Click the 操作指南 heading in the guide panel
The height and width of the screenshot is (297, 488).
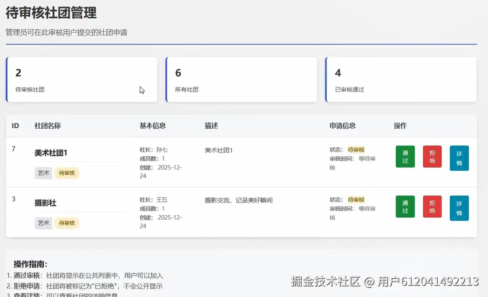pyautogui.click(x=29, y=263)
